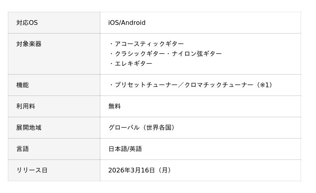Click the 機能 row label
Image resolution: width=316 pixels, height=193 pixels.
(x=23, y=85)
